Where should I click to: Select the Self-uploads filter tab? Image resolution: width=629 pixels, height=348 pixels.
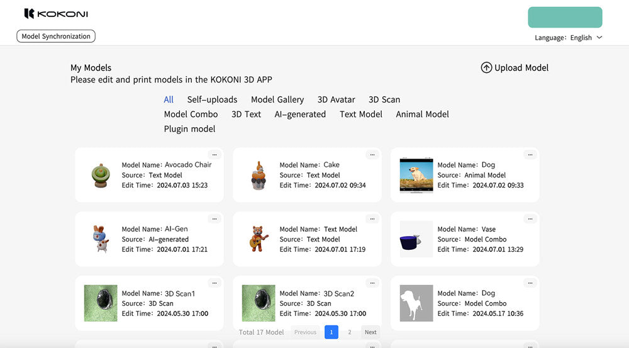tap(212, 99)
